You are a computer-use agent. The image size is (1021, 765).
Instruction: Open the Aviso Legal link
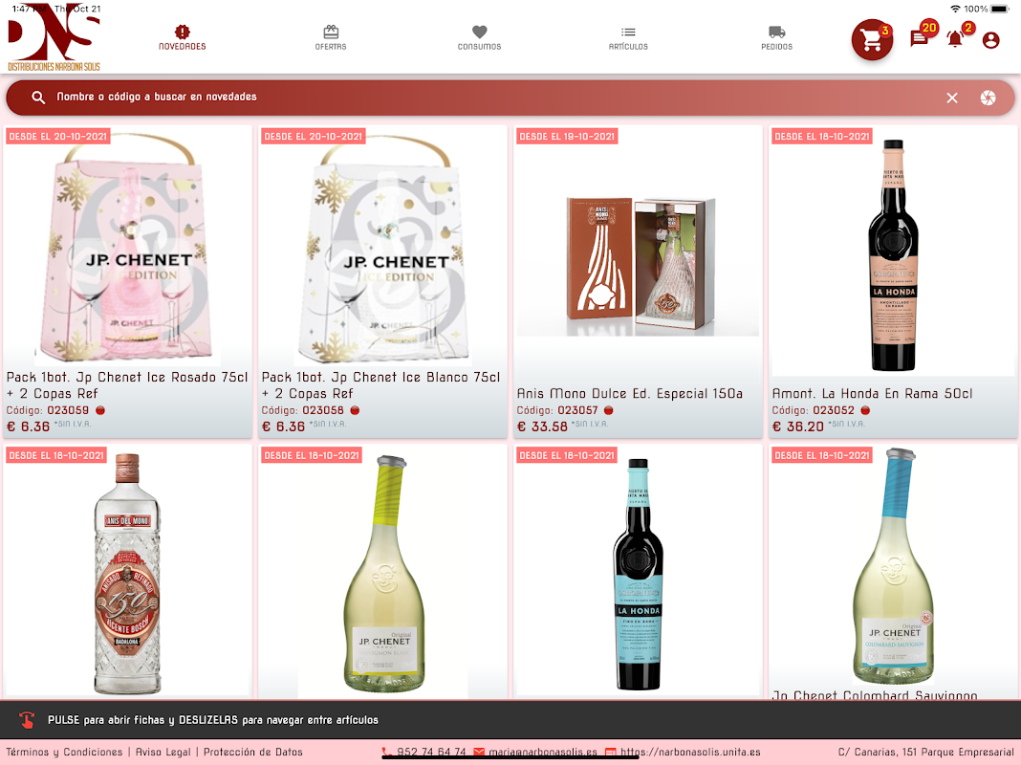pyautogui.click(x=163, y=752)
